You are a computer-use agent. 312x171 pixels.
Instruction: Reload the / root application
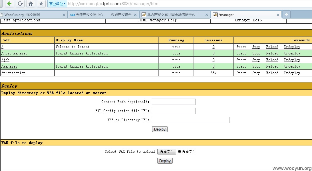point(272,47)
